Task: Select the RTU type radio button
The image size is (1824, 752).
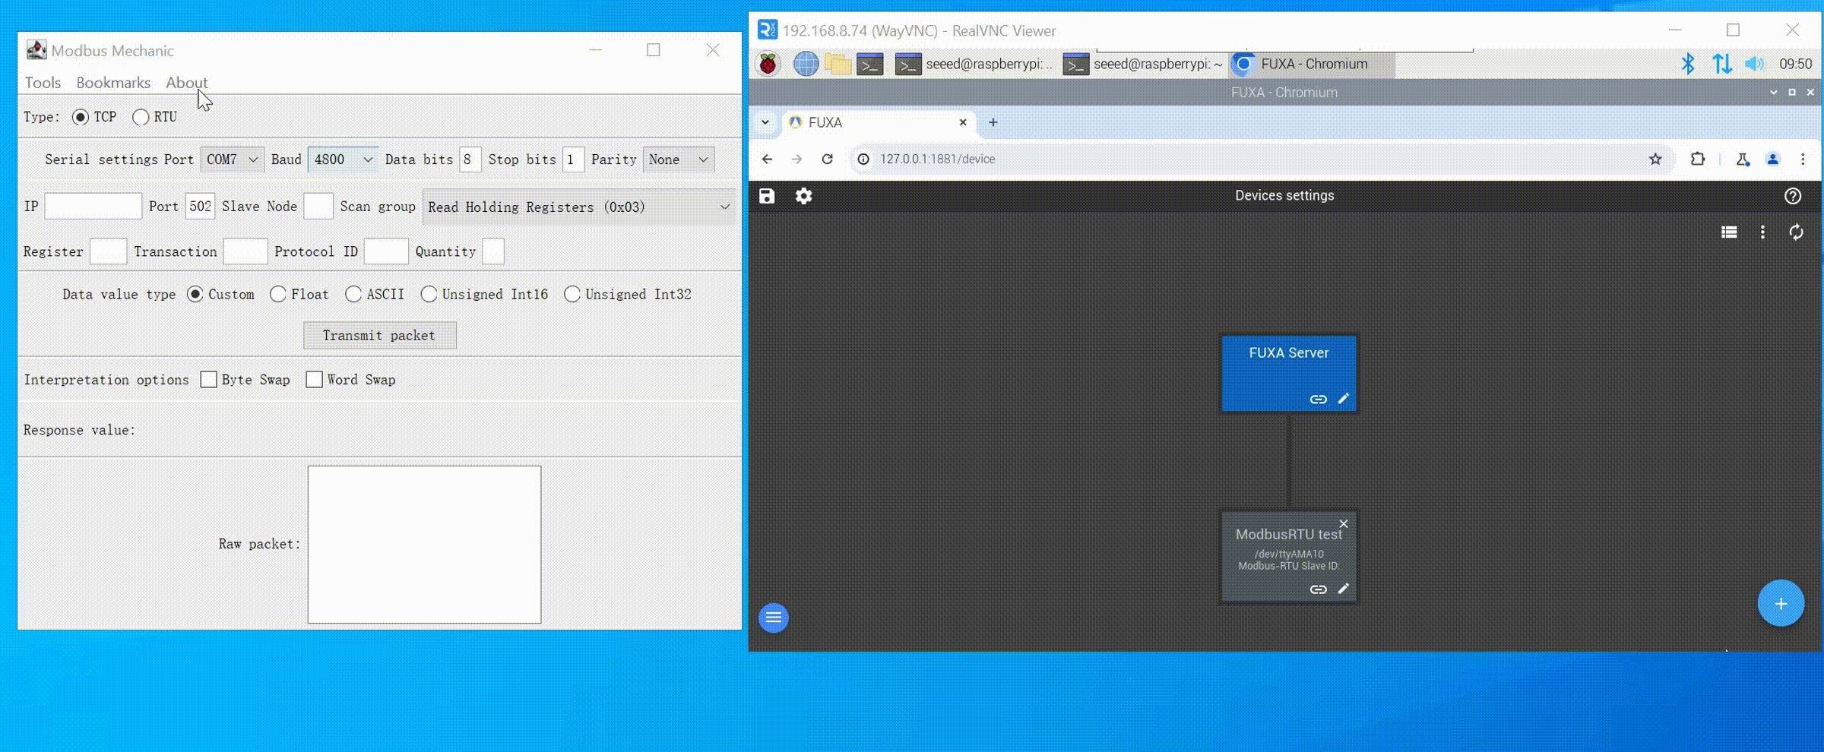Action: [141, 117]
